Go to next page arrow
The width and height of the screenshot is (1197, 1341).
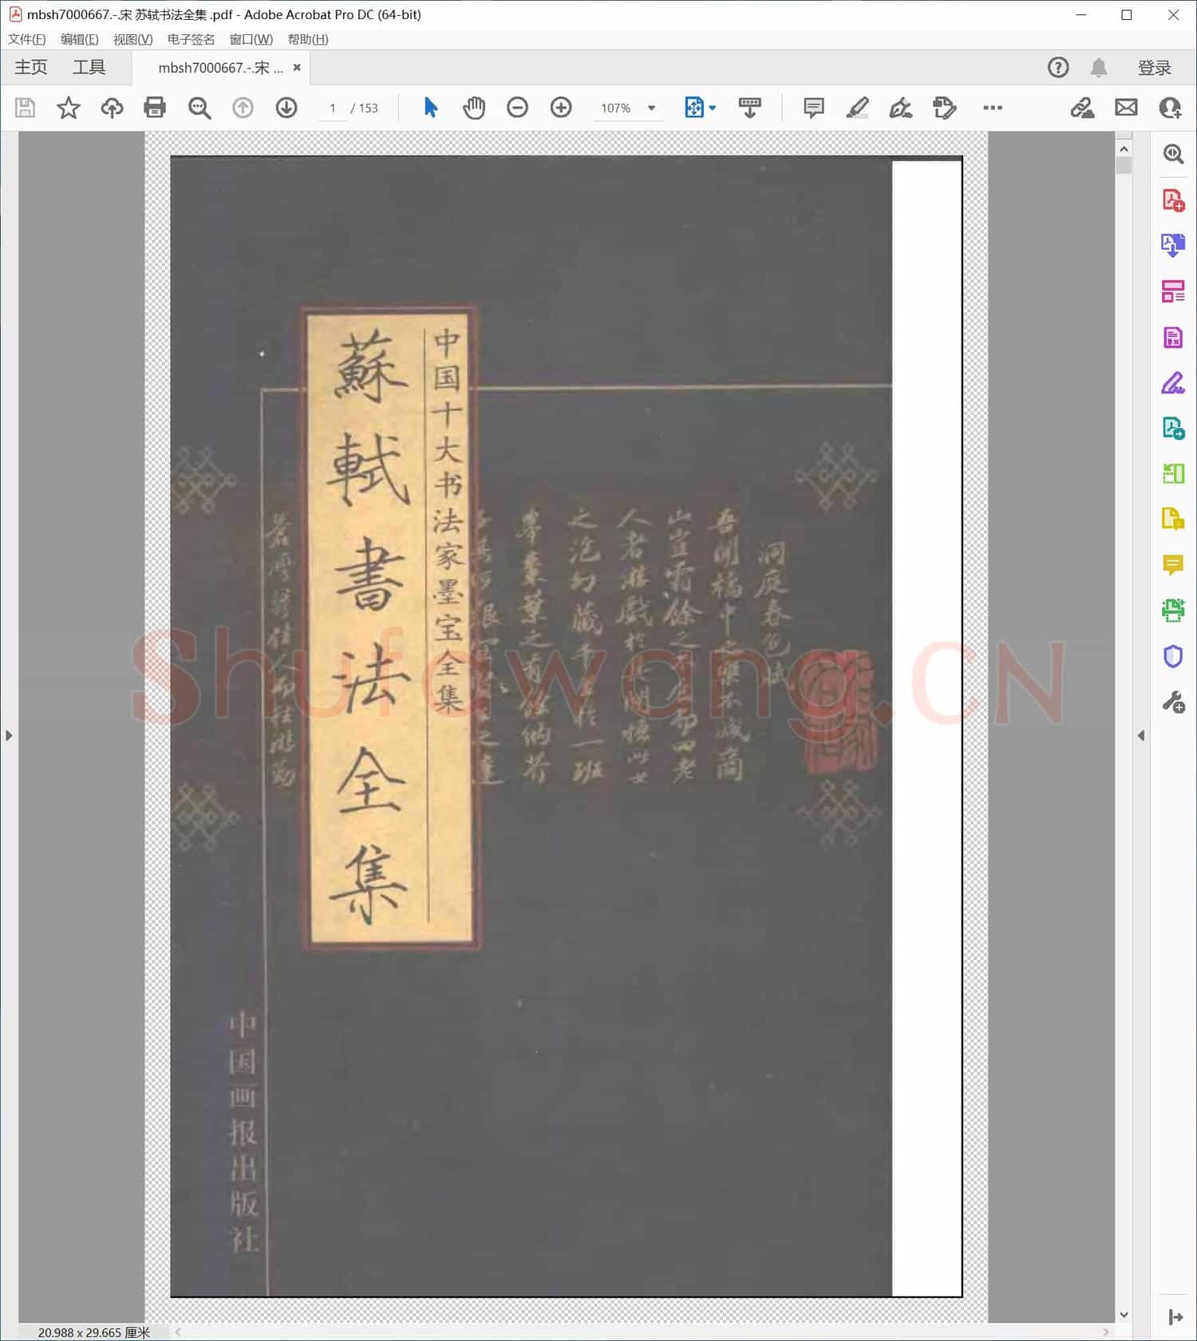[286, 108]
